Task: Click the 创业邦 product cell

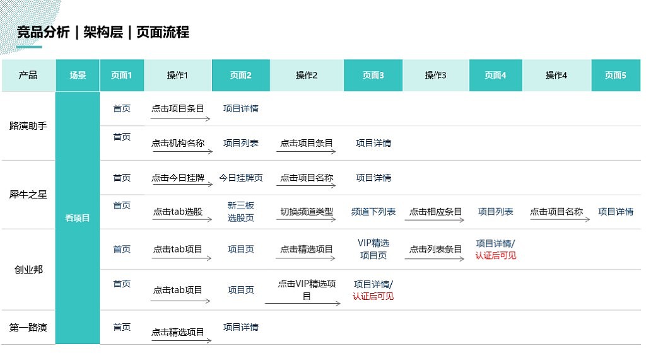Action: click(x=28, y=270)
